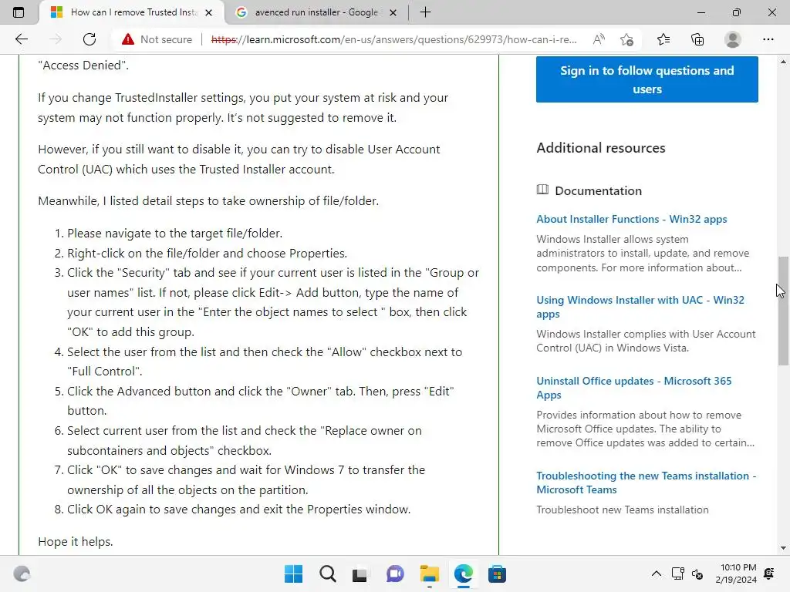Open the notification center icon
This screenshot has width=790, height=592.
(769, 573)
